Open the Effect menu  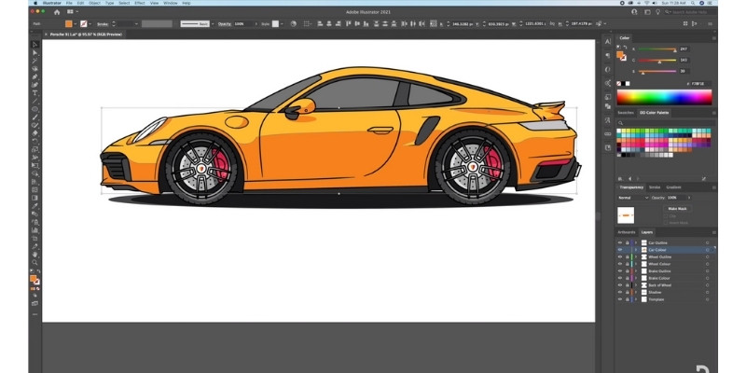[140, 3]
